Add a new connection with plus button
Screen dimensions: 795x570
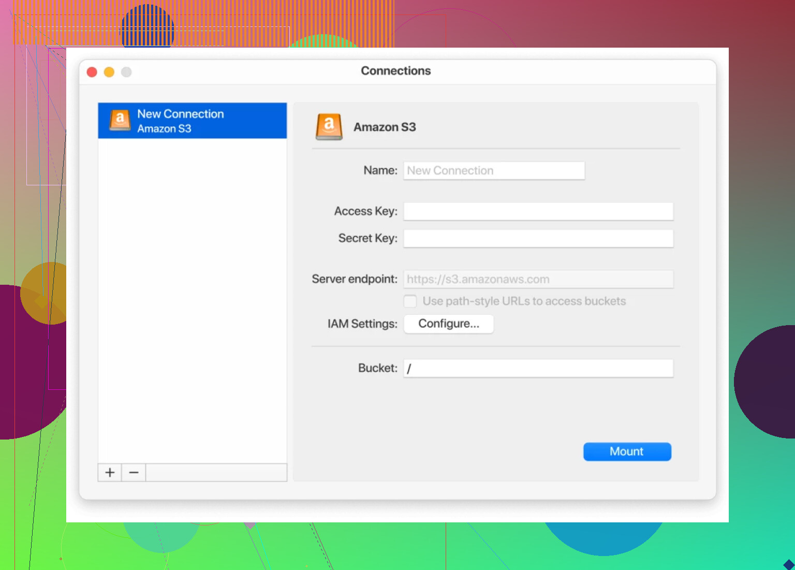[x=110, y=473]
